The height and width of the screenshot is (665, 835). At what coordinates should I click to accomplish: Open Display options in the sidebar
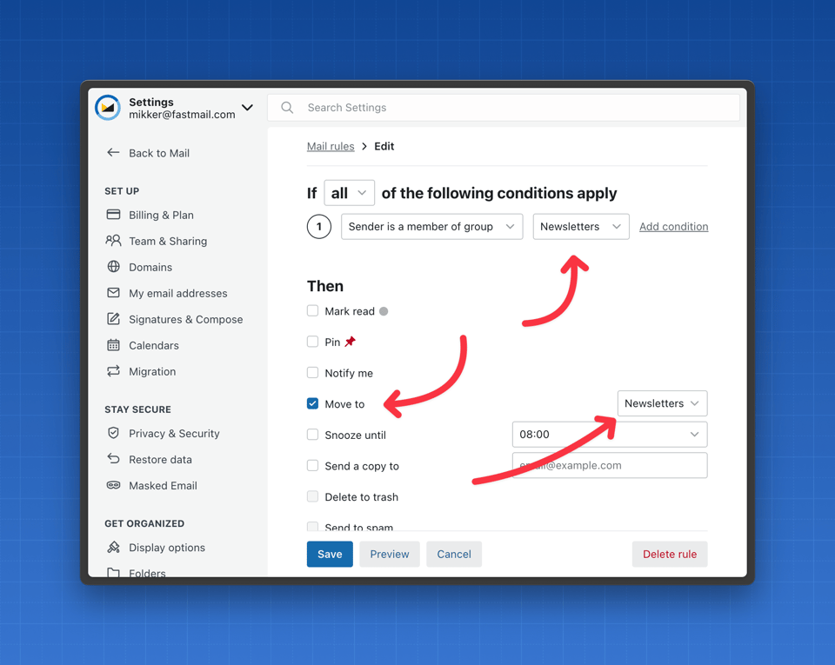coord(166,548)
